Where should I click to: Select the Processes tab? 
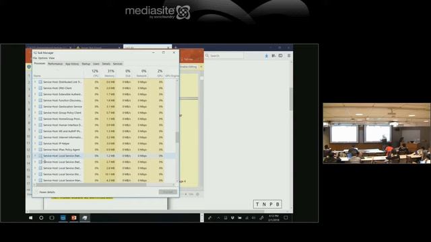40,63
